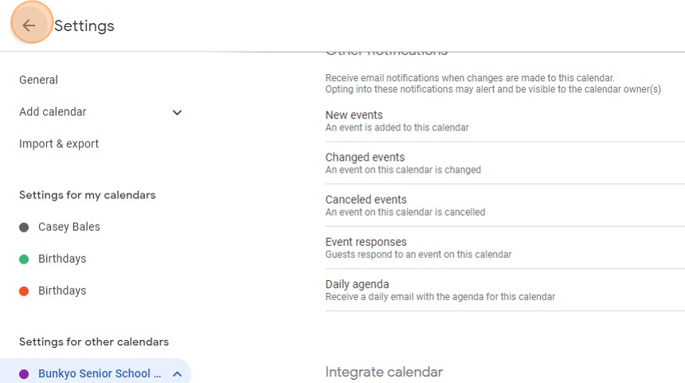Viewport: 685px width, 383px height.
Task: Open the green Birthdays calendar settings
Action: coord(62,259)
